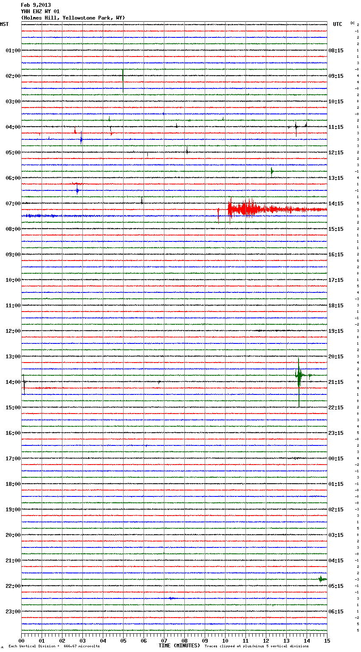Click the "12:00" MST hour label

pos(13,331)
